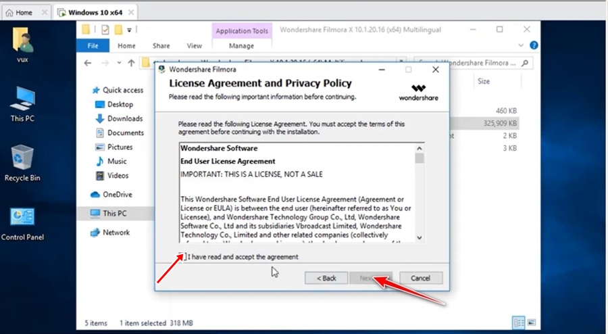Open the Quick Access Toolbar customize dropdown

129,30
